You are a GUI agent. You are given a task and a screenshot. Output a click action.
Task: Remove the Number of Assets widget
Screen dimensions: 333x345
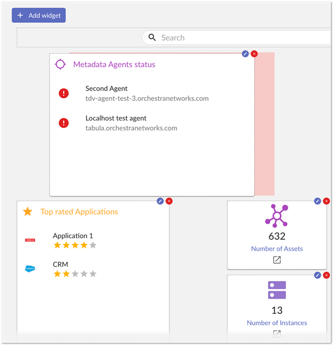pyautogui.click(x=326, y=201)
